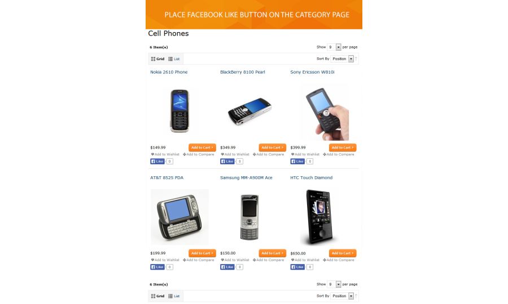Click Facebook Like under Sony Ericsson W810i
508x304 pixels.
[297, 161]
